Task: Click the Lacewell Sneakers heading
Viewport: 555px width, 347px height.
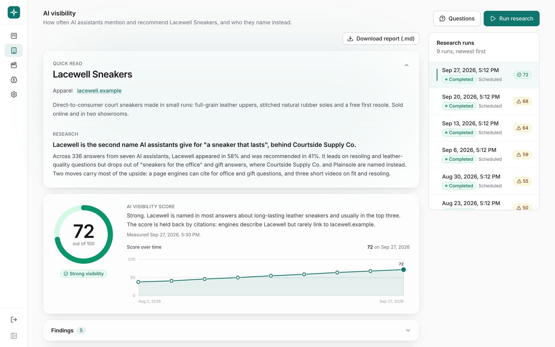Action: [93, 74]
